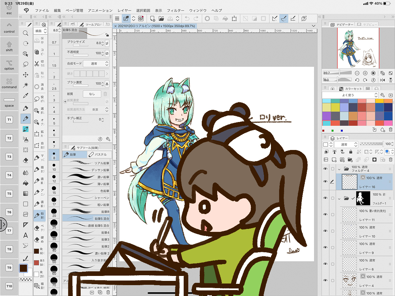This screenshot has width=395, height=296.
Task: Click the Undo icon in the top toolbar
Action: click(x=187, y=18)
